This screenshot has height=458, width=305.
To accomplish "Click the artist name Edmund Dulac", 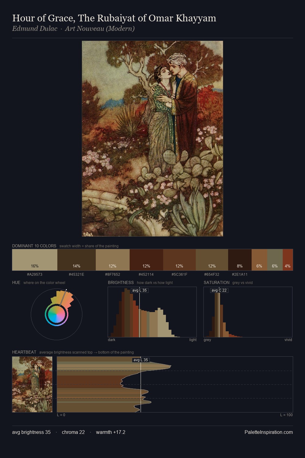I will (35, 29).
